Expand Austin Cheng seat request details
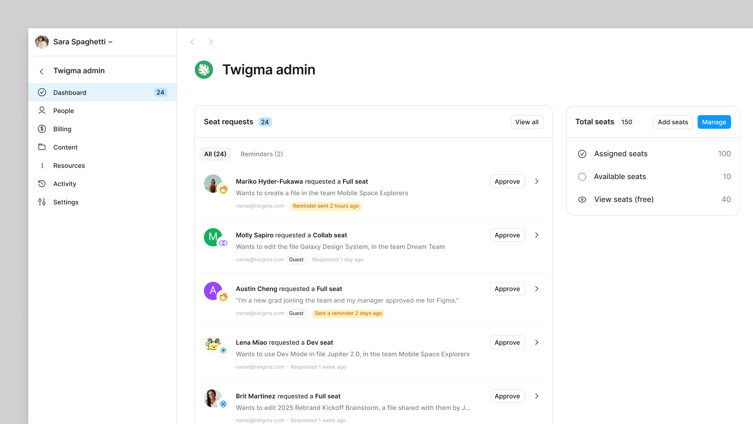 click(x=536, y=289)
